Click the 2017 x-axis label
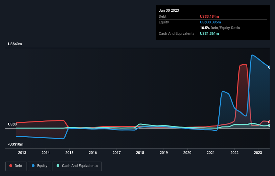This screenshot has width=275, height=176. pos(117,153)
